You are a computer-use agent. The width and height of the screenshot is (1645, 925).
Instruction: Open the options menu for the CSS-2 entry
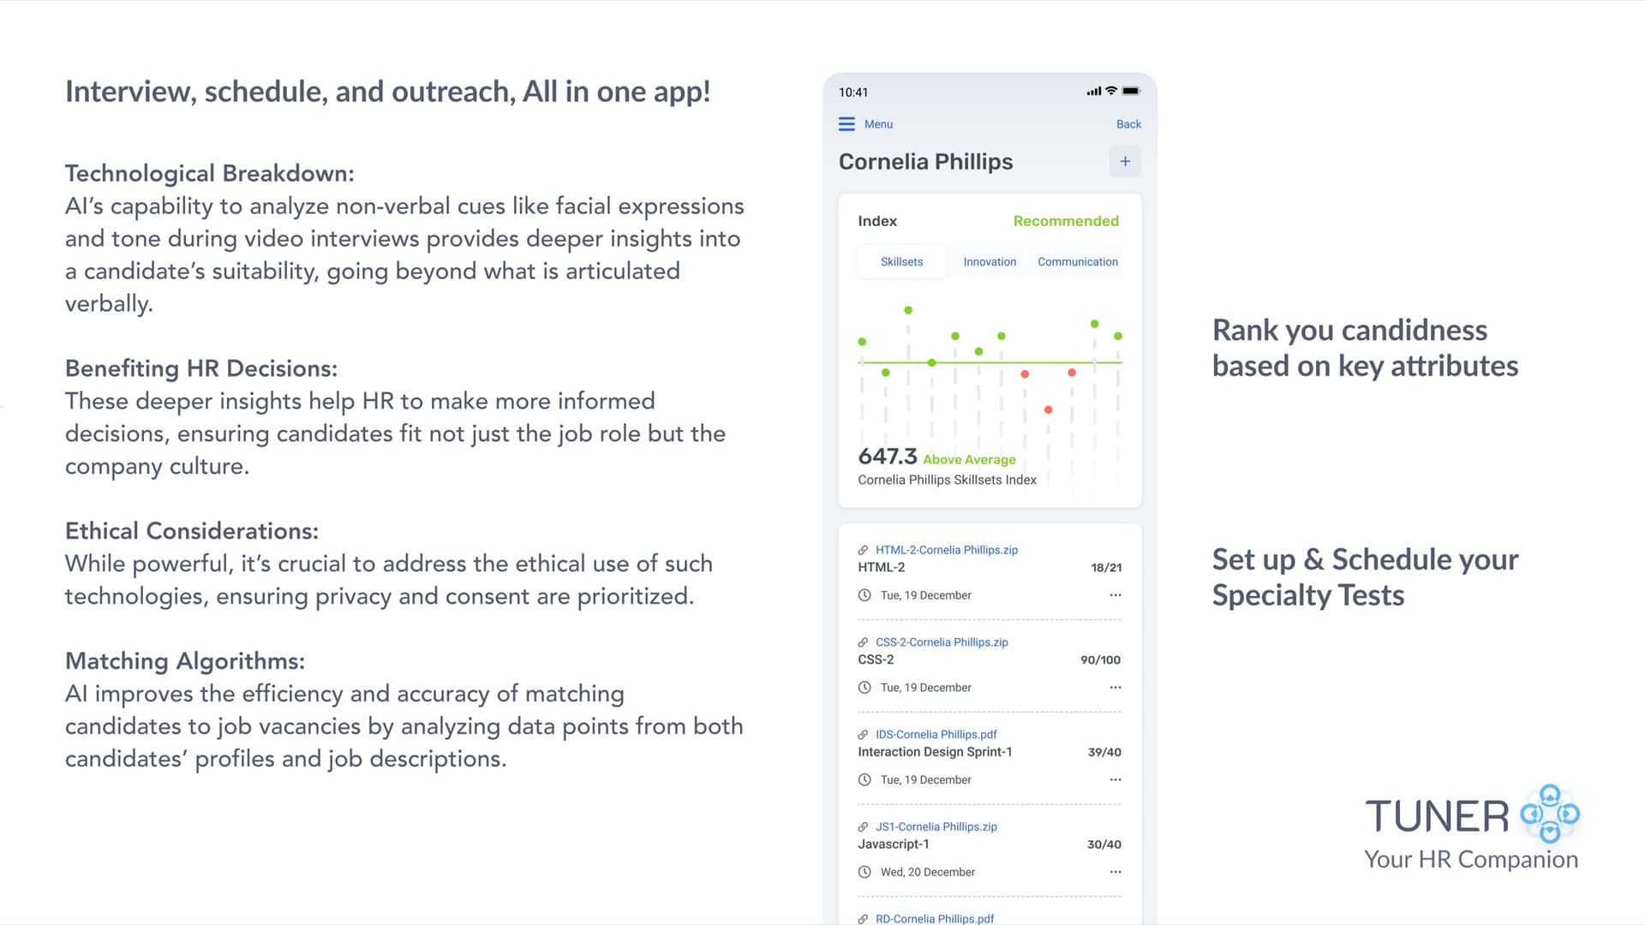(1115, 687)
